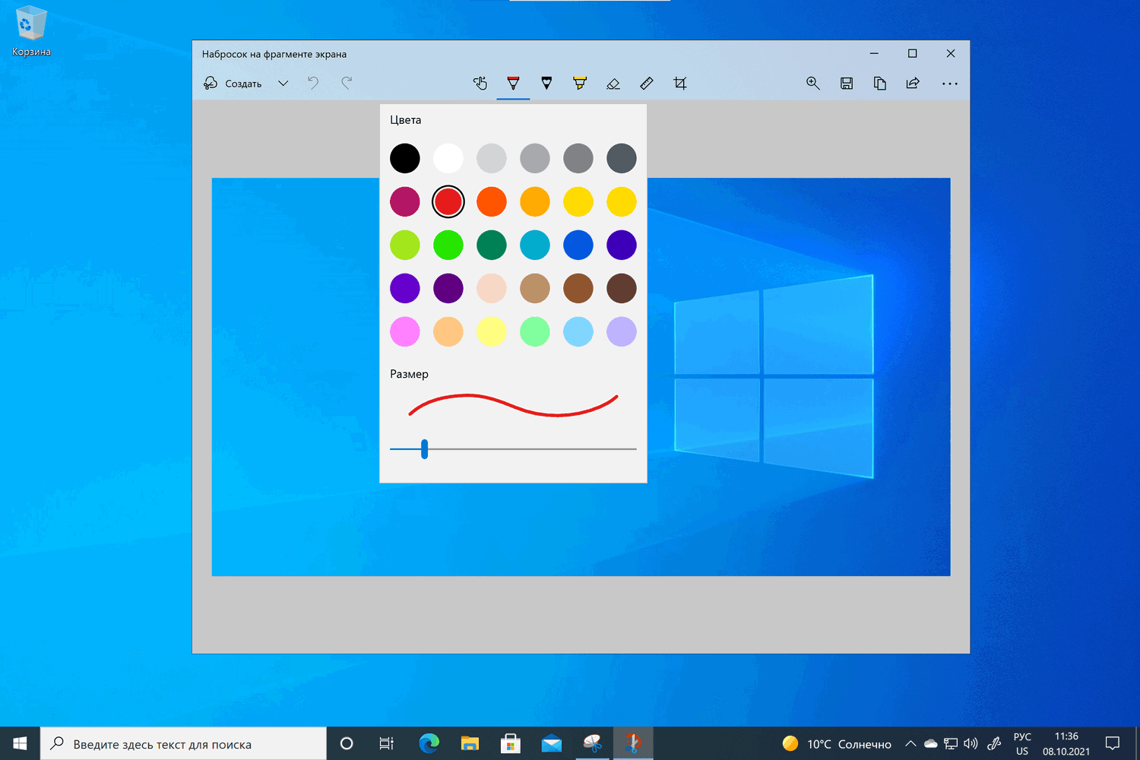Choose the lightest gray swatch
The width and height of the screenshot is (1140, 760).
pos(492,158)
